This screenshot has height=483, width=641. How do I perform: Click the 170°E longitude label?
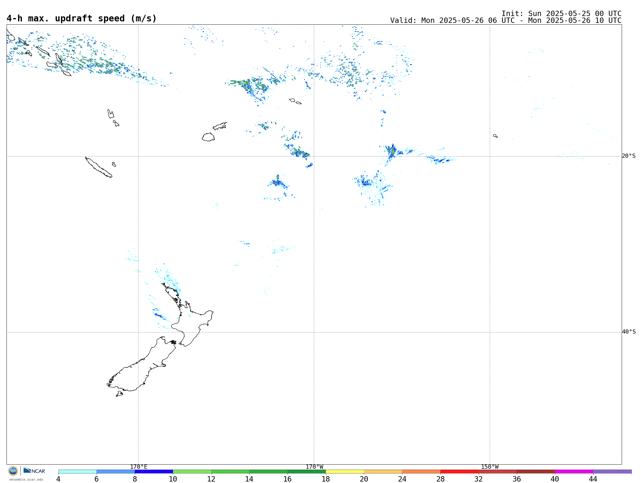[x=139, y=467]
